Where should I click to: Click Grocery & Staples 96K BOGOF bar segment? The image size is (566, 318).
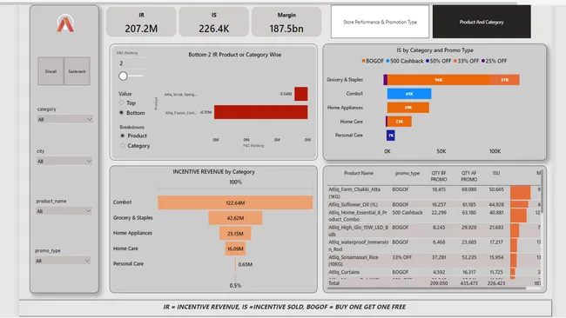pos(439,80)
